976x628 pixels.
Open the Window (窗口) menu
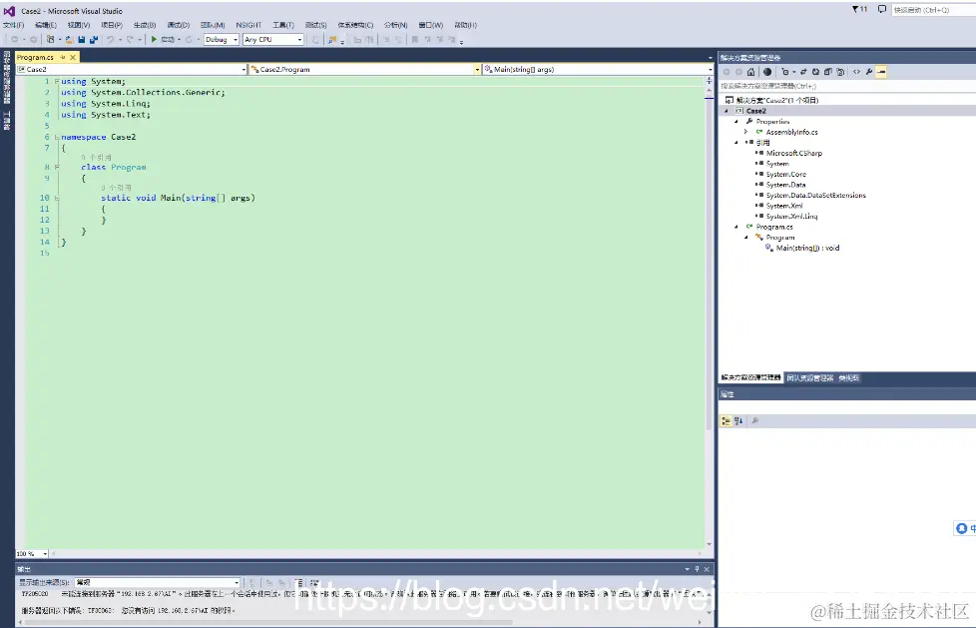coord(431,25)
